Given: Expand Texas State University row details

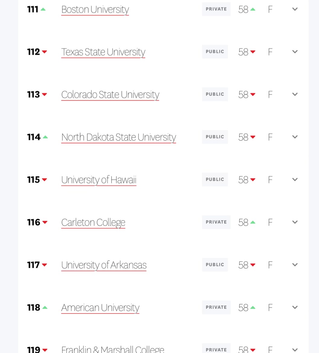Looking at the screenshot, I should click(295, 52).
